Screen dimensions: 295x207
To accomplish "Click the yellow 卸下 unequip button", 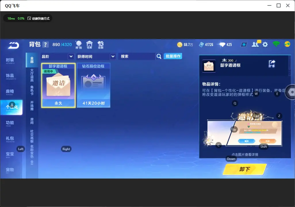I will pos(245,169).
